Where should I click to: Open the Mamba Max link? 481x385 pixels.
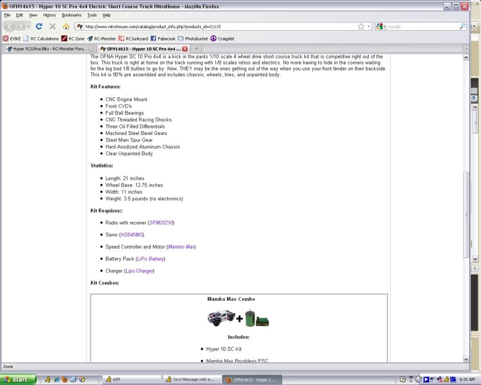[181, 247]
